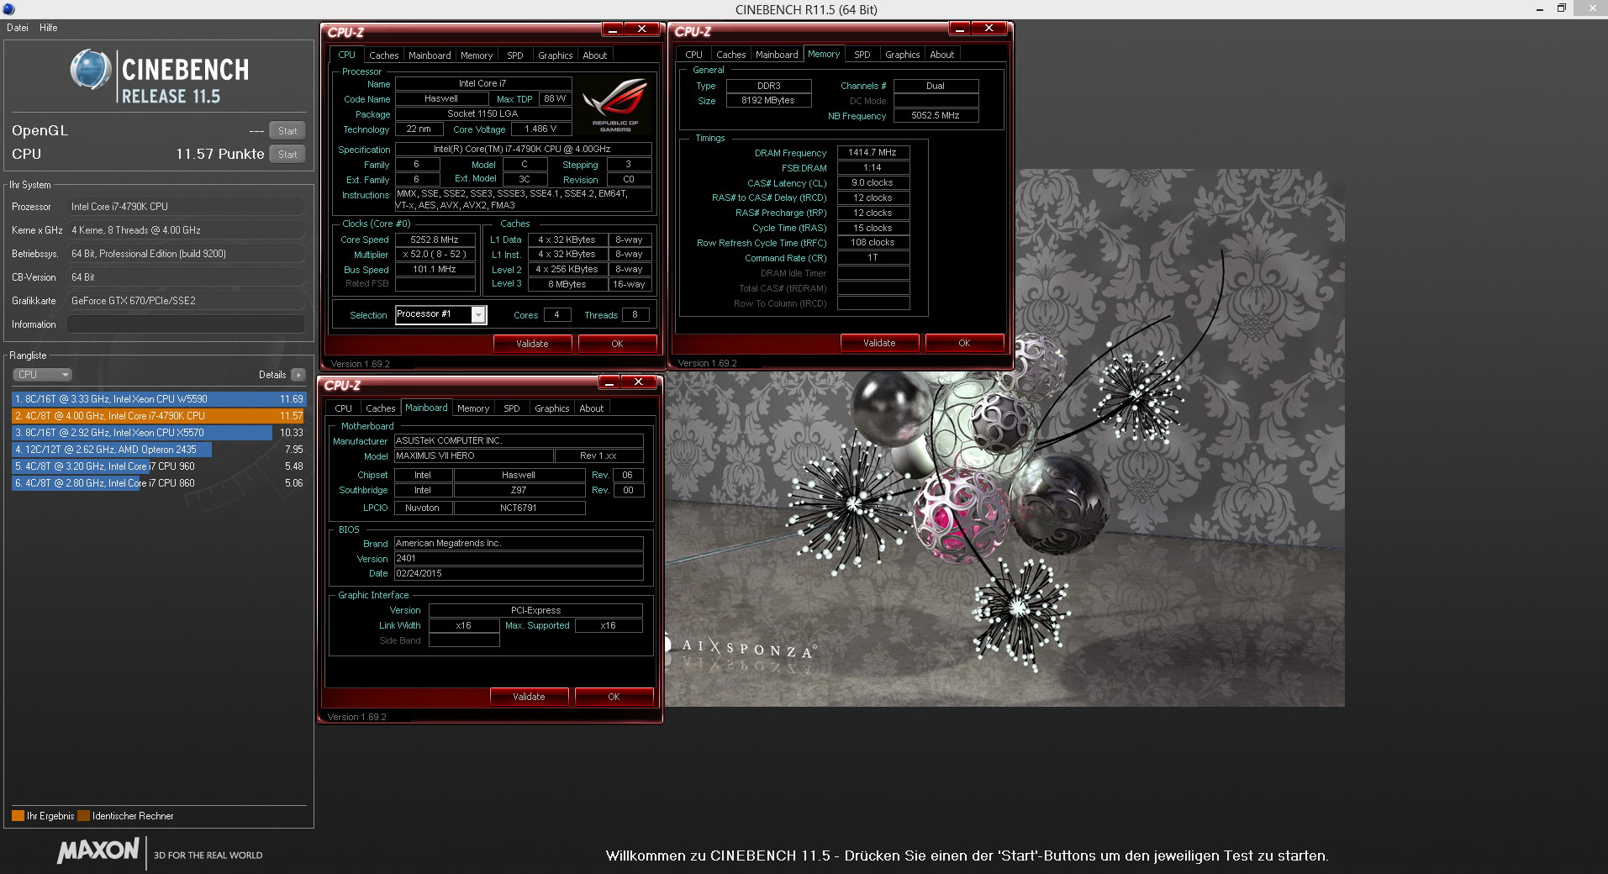This screenshot has height=874, width=1608.
Task: Click the Cinebench logo sphere icon
Action: pyautogui.click(x=91, y=70)
